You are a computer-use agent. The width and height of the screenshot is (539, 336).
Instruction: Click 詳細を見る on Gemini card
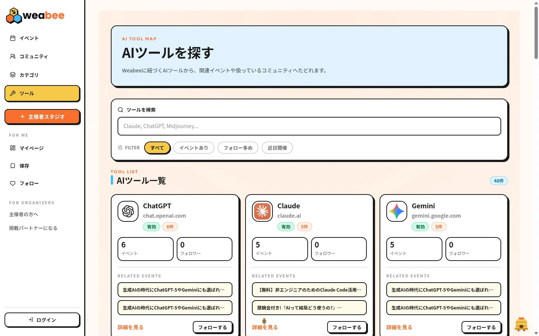[399, 327]
